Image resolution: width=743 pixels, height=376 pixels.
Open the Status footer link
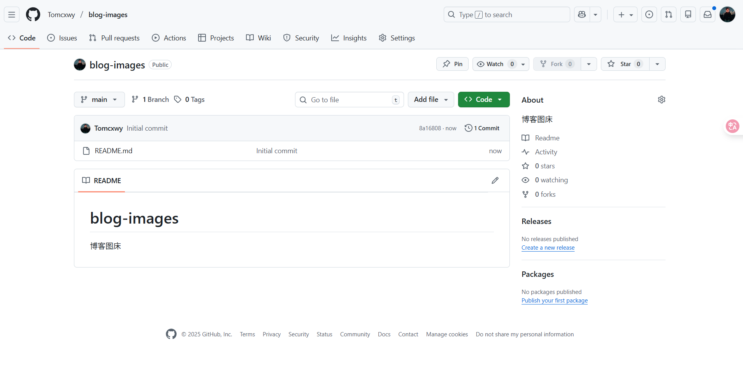(x=325, y=334)
